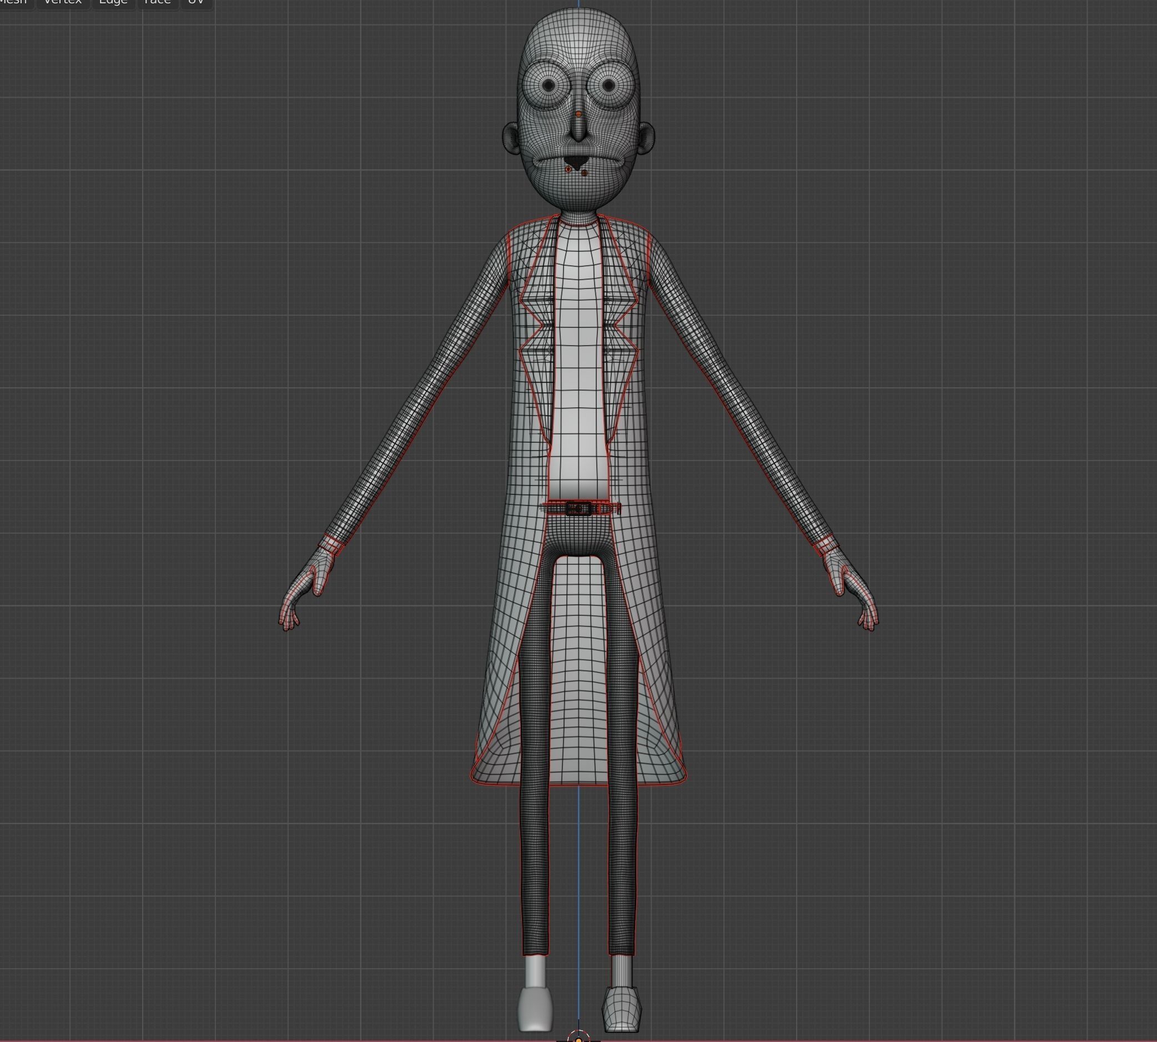
Task: Select the belt buckle on the character
Action: [x=578, y=508]
